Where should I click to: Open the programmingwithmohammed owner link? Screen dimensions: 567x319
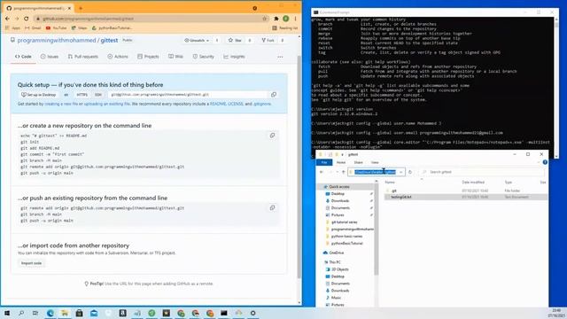pos(57,40)
